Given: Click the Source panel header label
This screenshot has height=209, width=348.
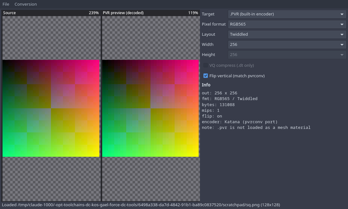Looking at the screenshot, I should (x=9, y=13).
